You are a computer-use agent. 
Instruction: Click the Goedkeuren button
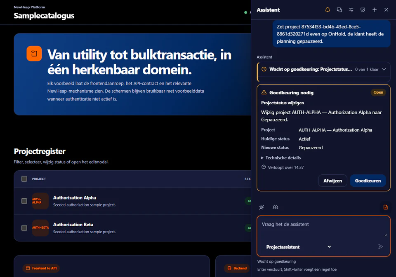click(x=368, y=181)
